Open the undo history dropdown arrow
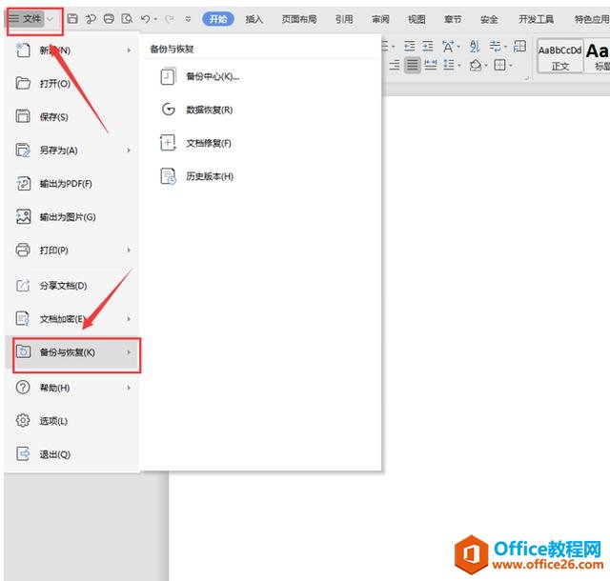The width and height of the screenshot is (610, 581). click(x=155, y=19)
